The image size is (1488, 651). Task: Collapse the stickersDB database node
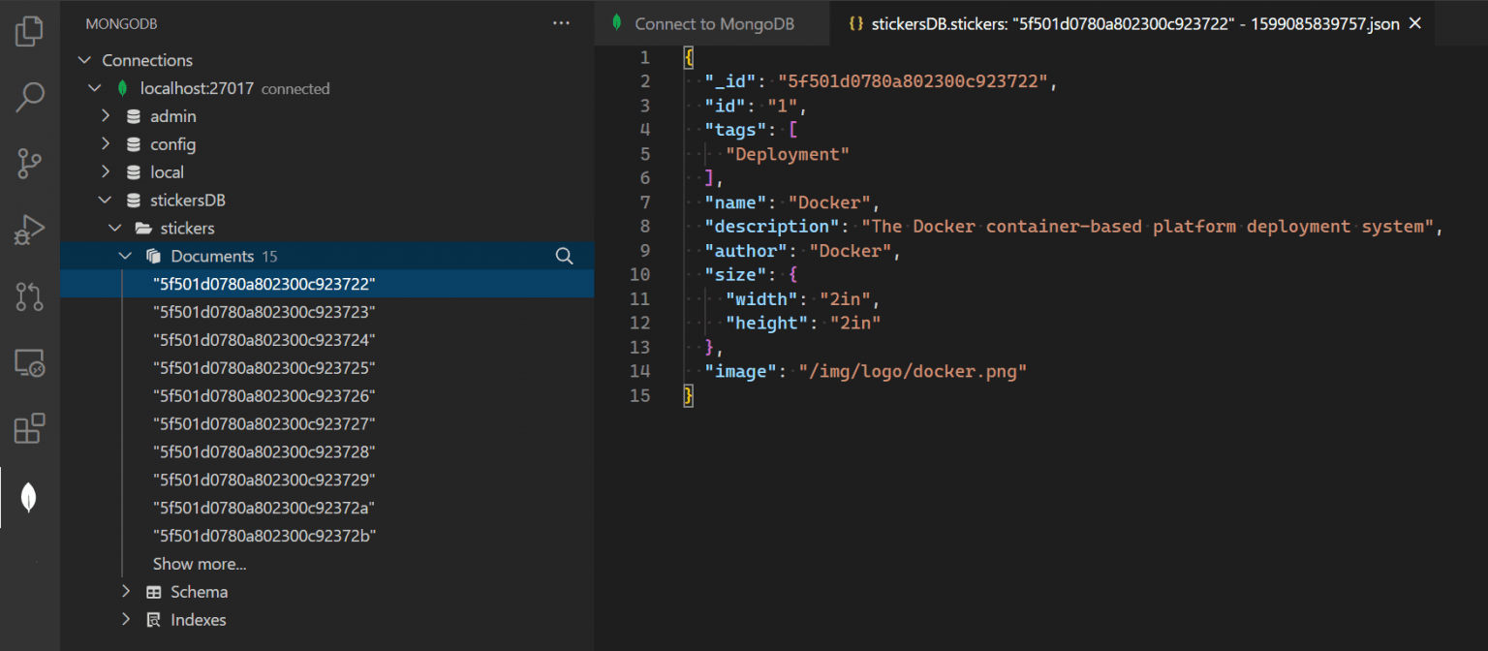[107, 200]
